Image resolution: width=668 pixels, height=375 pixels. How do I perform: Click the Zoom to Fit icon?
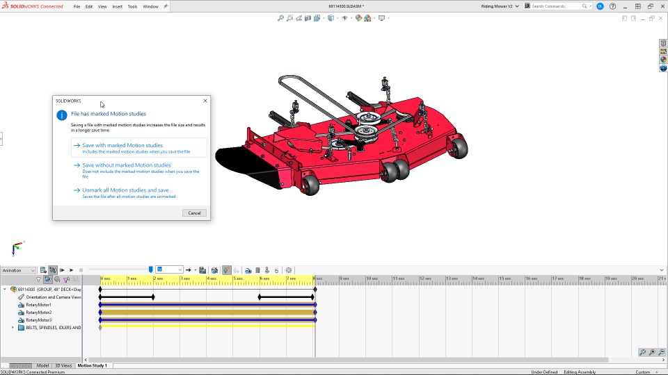(280, 18)
